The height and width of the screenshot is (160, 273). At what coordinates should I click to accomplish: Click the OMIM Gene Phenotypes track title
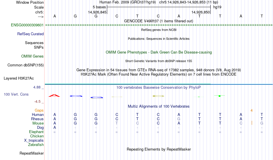point(159,52)
